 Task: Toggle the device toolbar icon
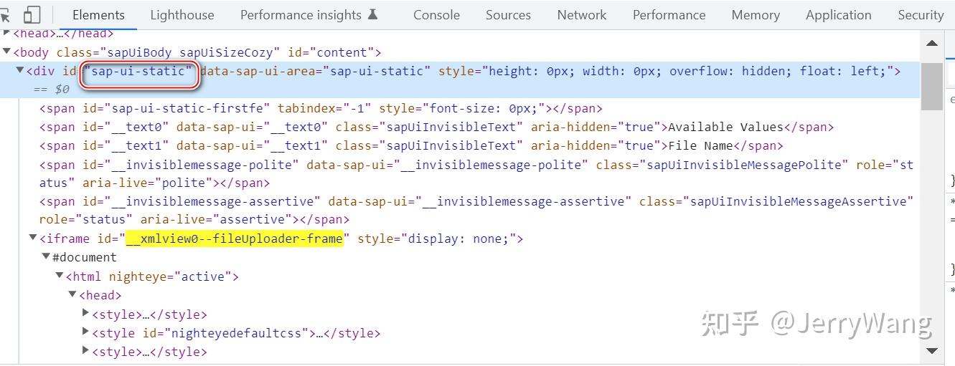[32, 14]
